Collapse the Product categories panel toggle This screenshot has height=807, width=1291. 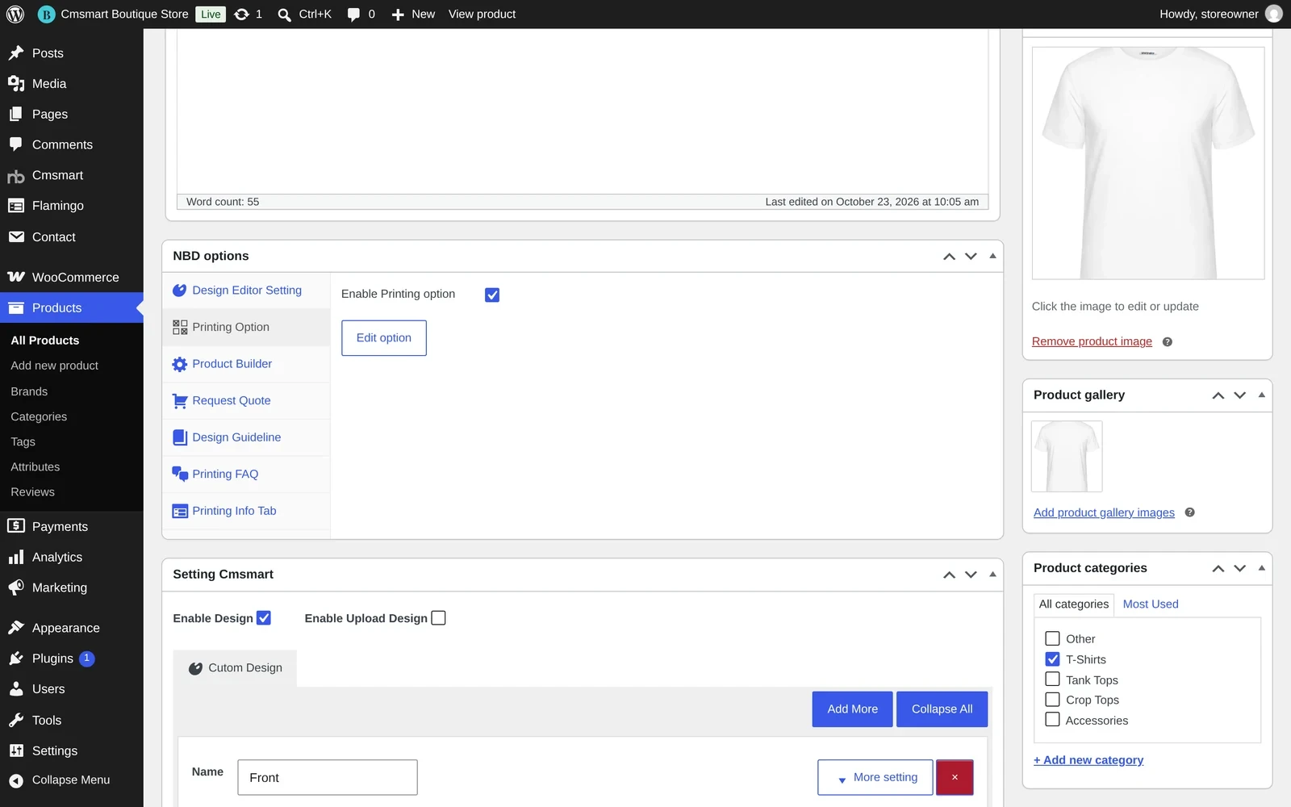(1261, 567)
